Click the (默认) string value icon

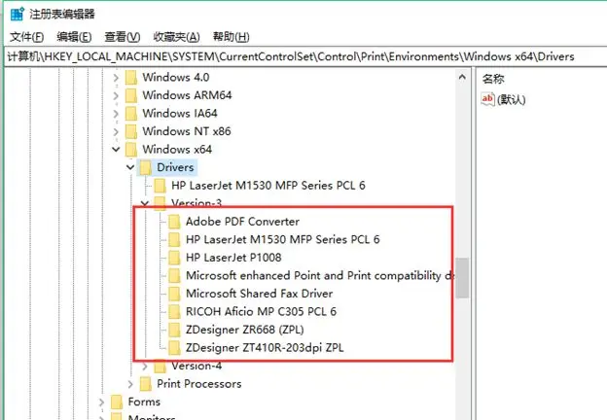(x=487, y=99)
